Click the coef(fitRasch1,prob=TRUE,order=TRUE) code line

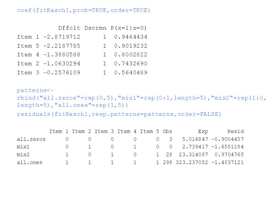(84, 10)
